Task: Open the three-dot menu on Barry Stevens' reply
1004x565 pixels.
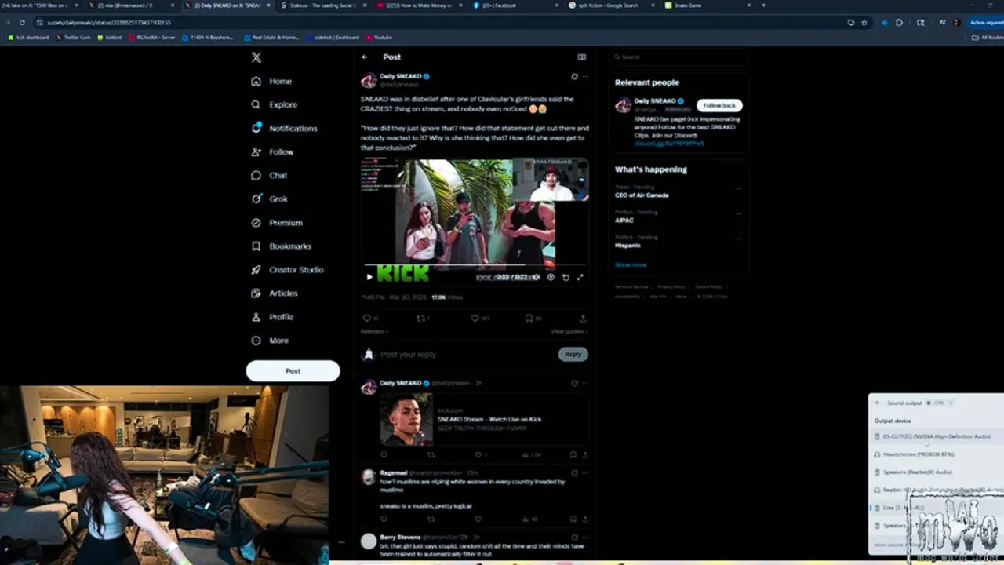Action: pos(585,537)
